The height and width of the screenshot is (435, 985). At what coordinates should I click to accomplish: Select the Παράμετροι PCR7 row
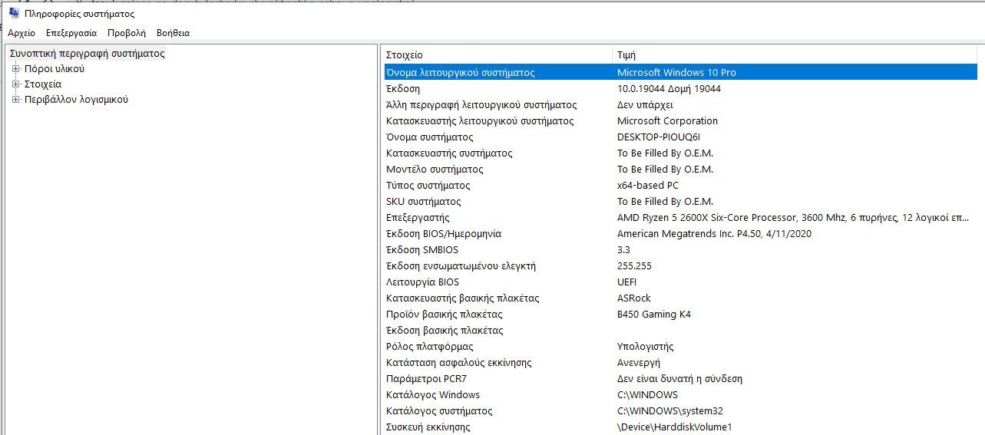pyautogui.click(x=681, y=378)
